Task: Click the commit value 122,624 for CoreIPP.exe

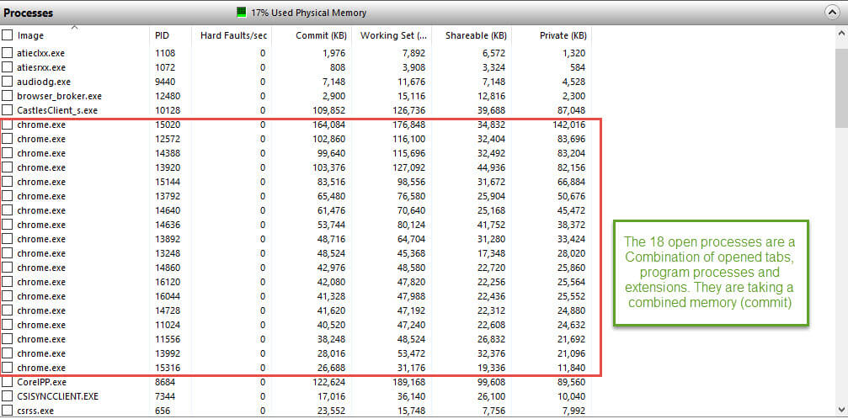Action: [x=328, y=382]
